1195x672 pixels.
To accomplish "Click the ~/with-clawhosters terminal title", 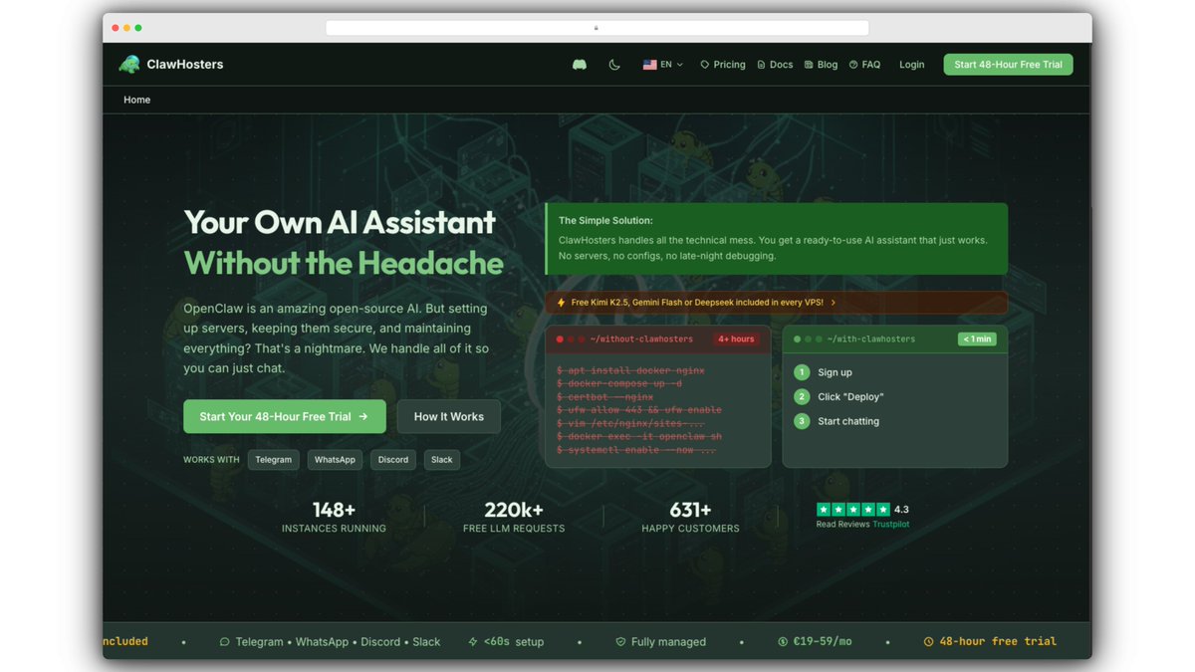I will pos(872,339).
